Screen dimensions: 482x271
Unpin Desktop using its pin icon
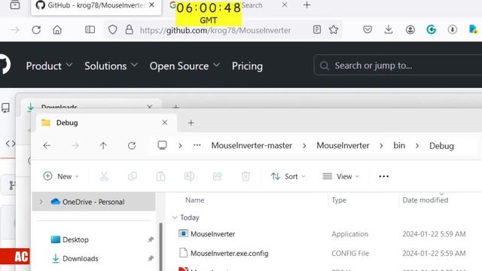click(x=151, y=239)
